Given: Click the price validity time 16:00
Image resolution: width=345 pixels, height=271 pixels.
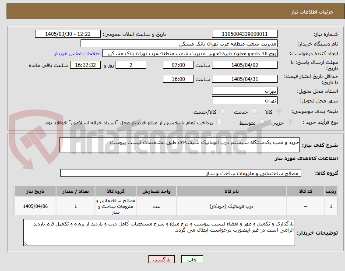Looking at the screenshot, I should tap(178, 79).
